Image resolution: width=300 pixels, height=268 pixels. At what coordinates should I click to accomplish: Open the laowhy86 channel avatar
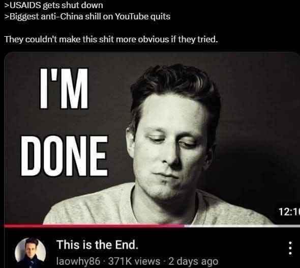coord(30,253)
